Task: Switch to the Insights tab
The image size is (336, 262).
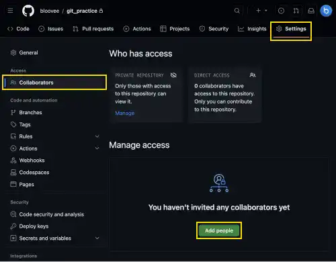Action: tap(252, 29)
